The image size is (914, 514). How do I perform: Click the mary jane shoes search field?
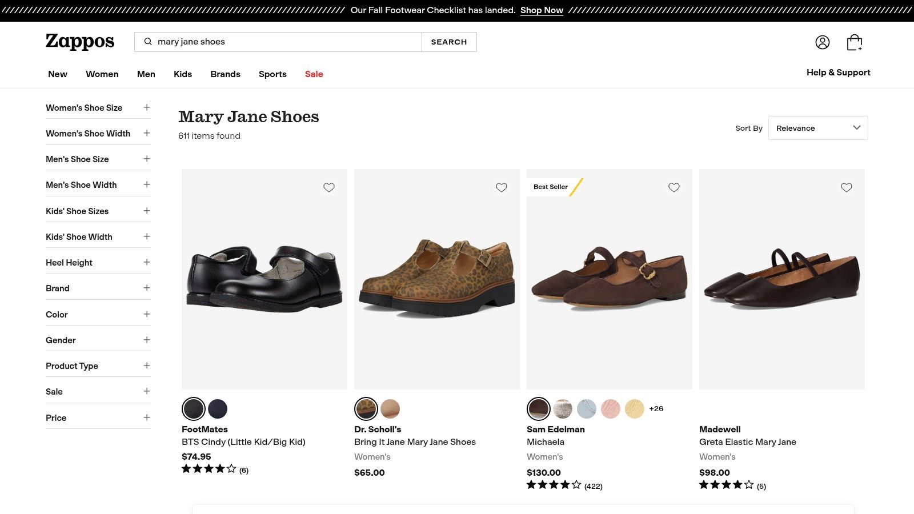pos(286,42)
